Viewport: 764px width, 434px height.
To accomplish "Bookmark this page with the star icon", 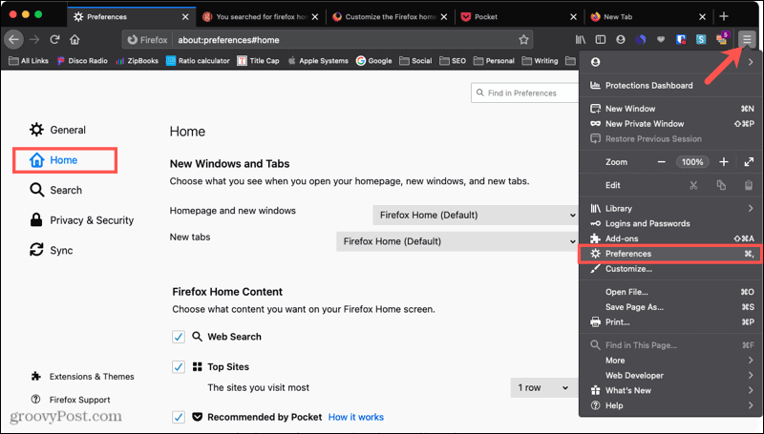I will pyautogui.click(x=523, y=40).
